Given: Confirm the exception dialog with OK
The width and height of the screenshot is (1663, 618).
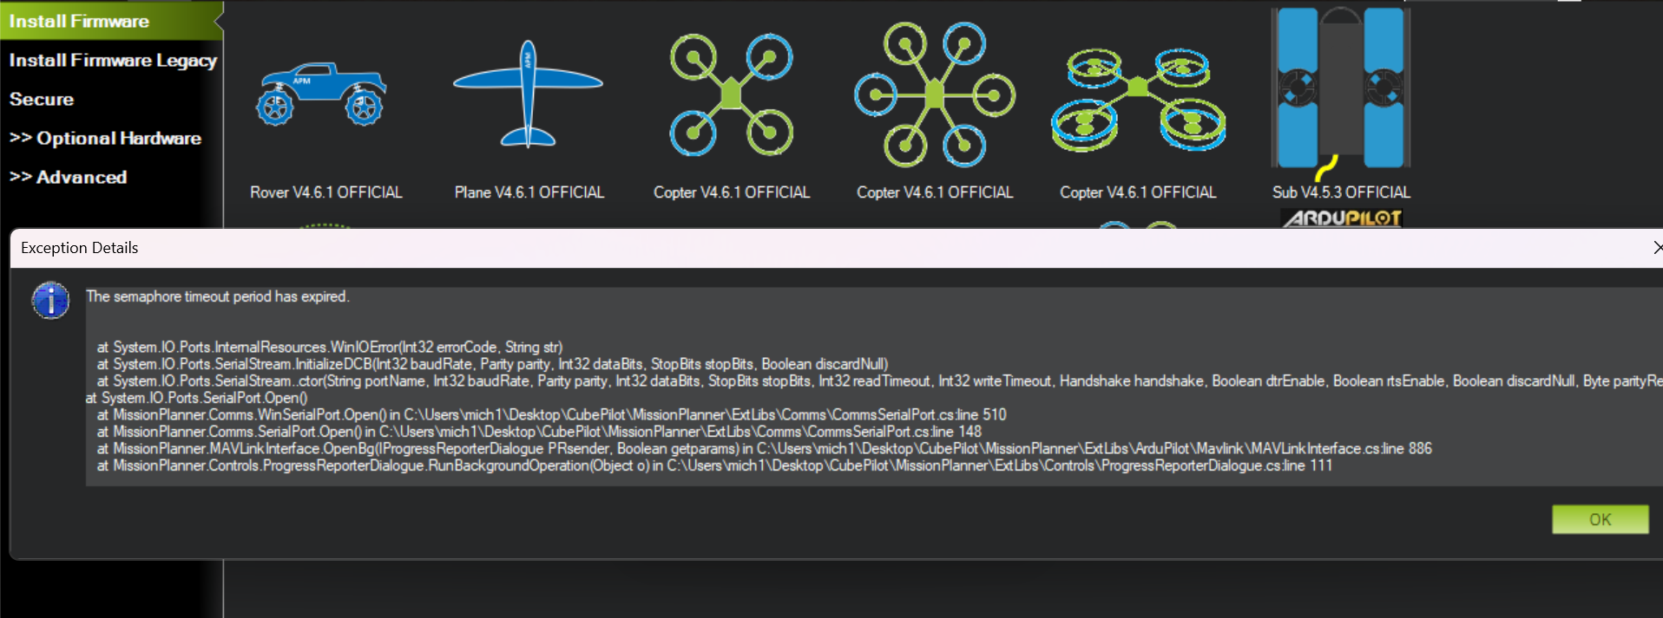Looking at the screenshot, I should point(1600,519).
